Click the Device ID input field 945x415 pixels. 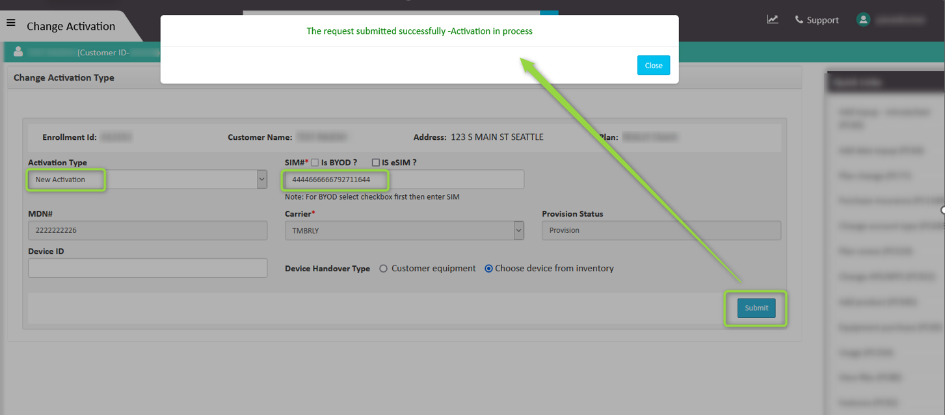tap(147, 268)
